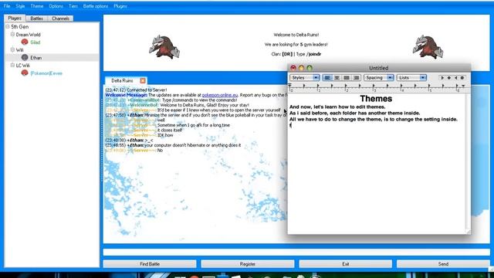Click the right margin marker on the ruler

coord(463,86)
